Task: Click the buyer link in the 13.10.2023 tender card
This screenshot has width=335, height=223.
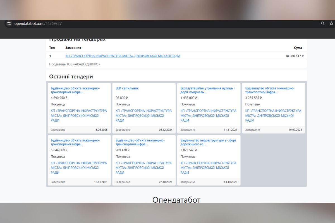Action: tap(208, 168)
